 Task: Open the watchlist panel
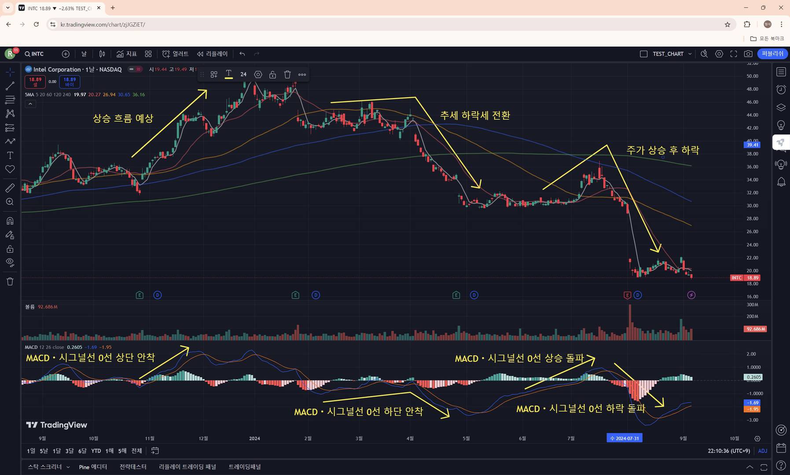click(x=781, y=72)
